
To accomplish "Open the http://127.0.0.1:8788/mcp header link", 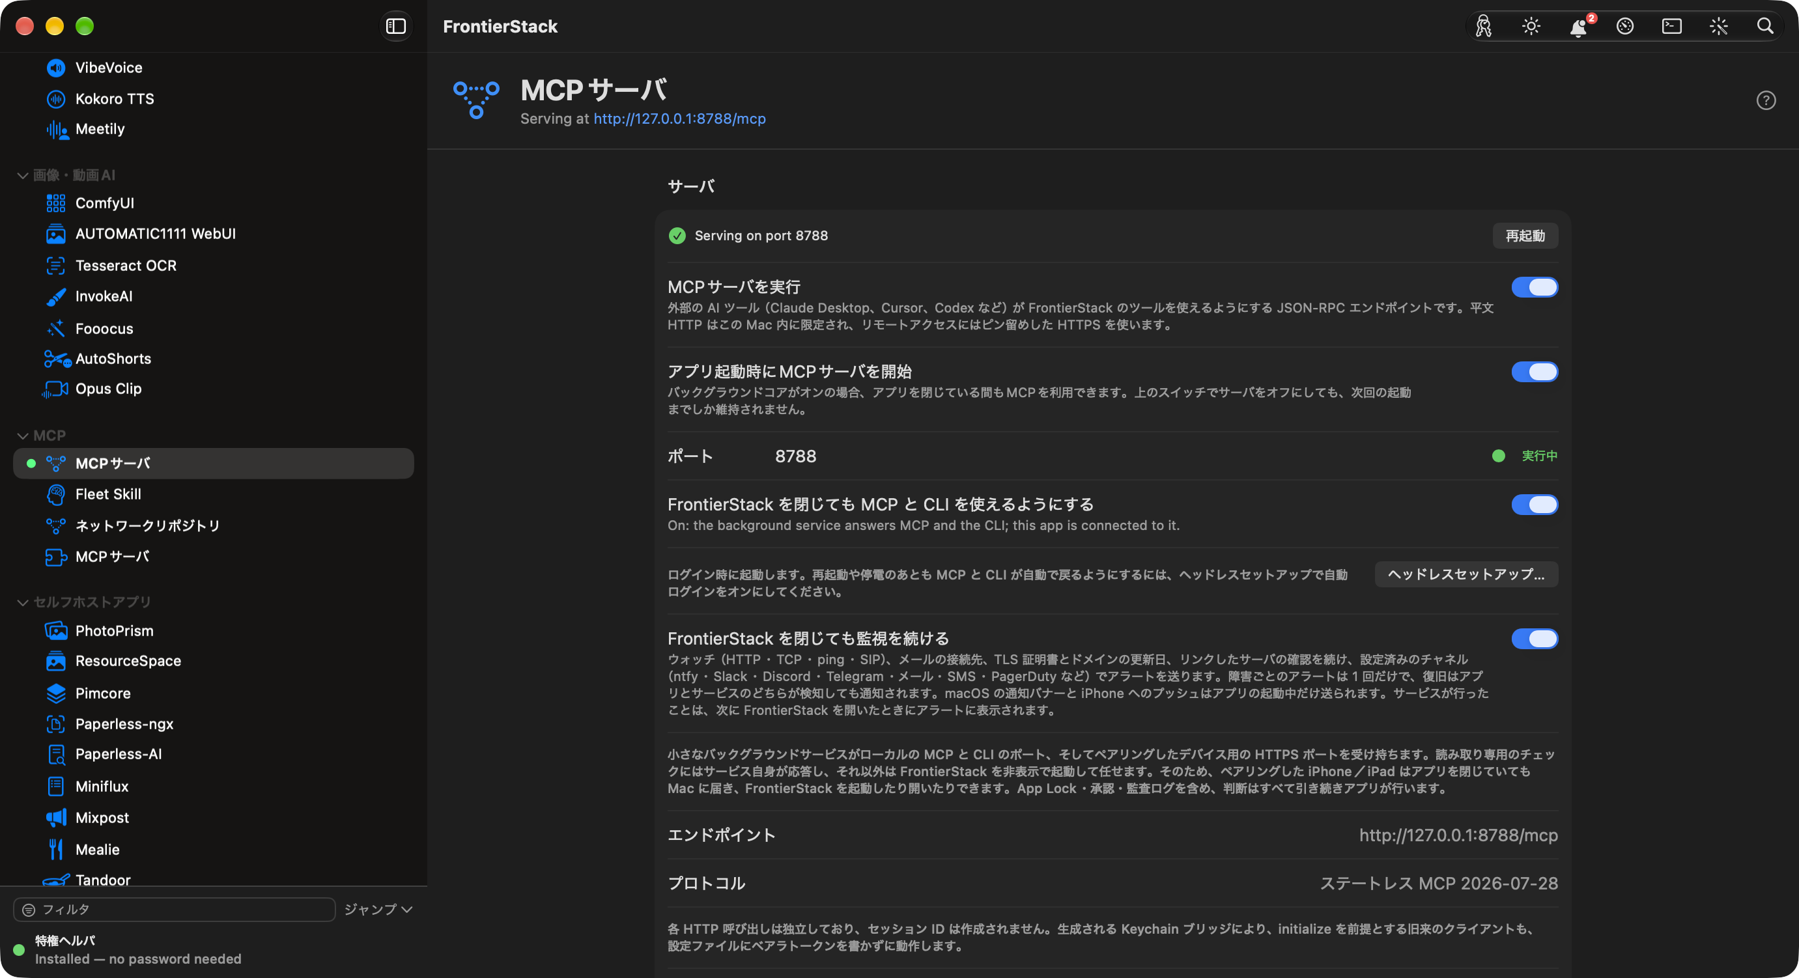I will click(x=679, y=119).
